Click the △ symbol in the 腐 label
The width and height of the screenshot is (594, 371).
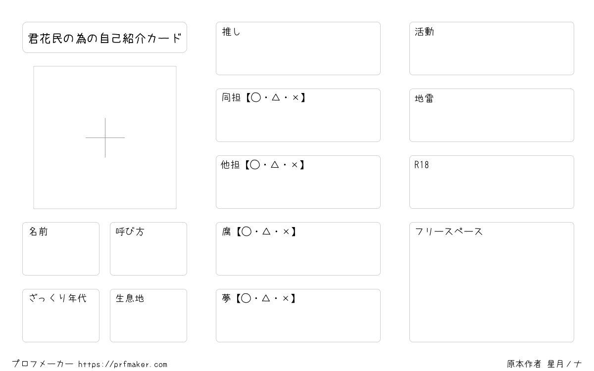coord(266,232)
